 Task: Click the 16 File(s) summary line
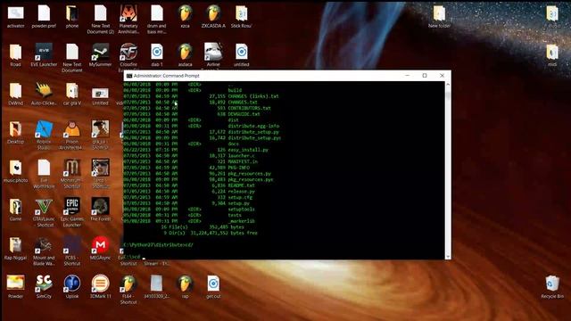pos(203,226)
